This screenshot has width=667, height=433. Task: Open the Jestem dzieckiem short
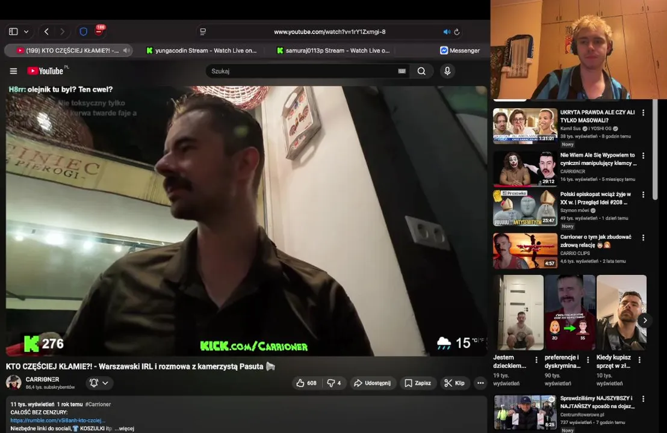point(518,313)
